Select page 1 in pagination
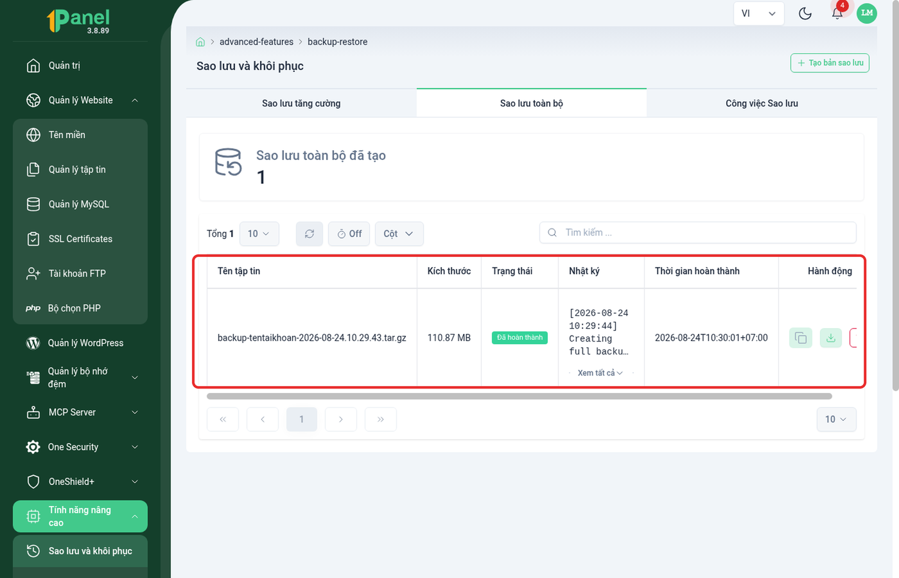 point(301,419)
